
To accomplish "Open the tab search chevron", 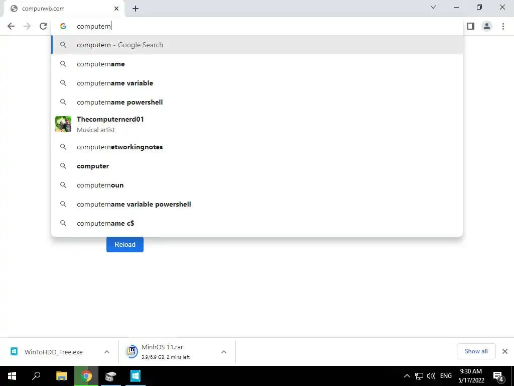I will pos(433,7).
